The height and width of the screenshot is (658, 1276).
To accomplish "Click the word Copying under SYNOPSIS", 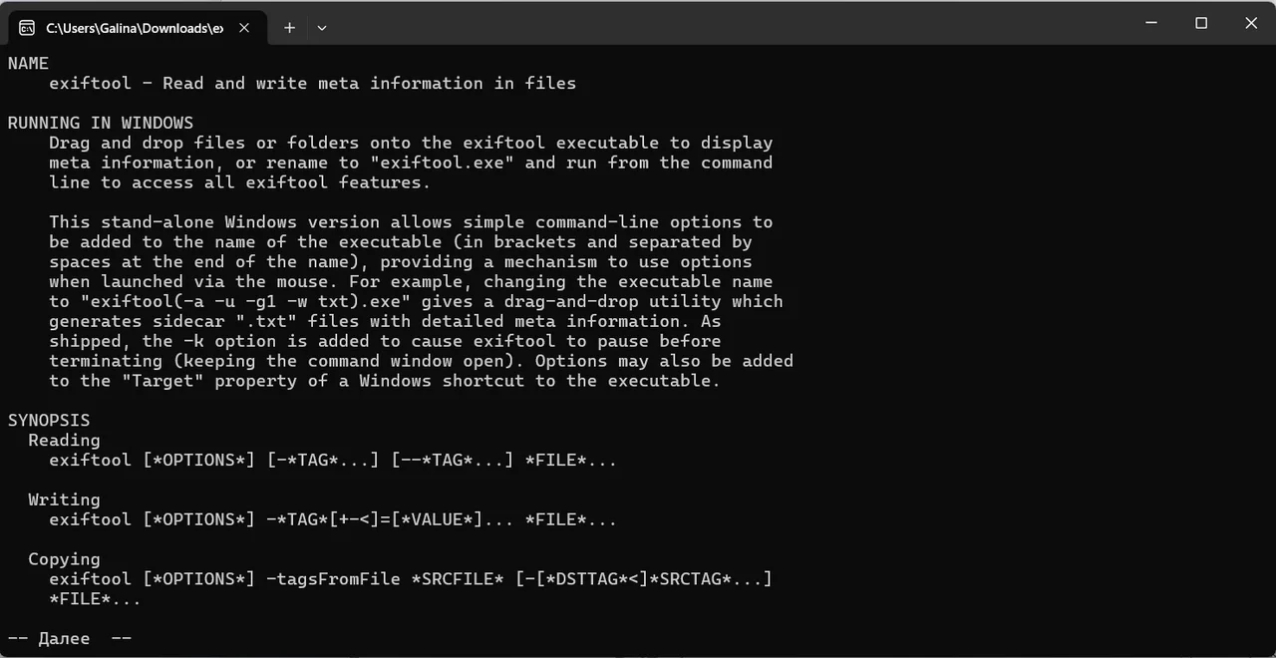I will (64, 560).
